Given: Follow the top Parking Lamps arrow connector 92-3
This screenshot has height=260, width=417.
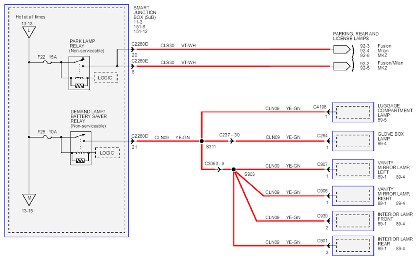Looking at the screenshot, I should coord(342,49).
